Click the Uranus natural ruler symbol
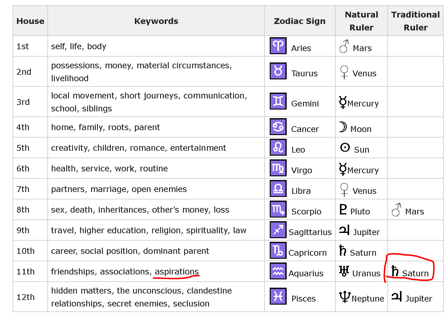448x332 pixels. pyautogui.click(x=344, y=271)
